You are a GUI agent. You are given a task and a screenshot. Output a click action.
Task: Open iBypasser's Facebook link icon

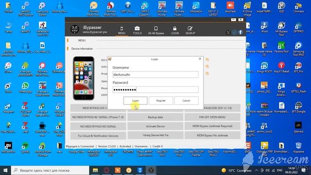[241, 32]
